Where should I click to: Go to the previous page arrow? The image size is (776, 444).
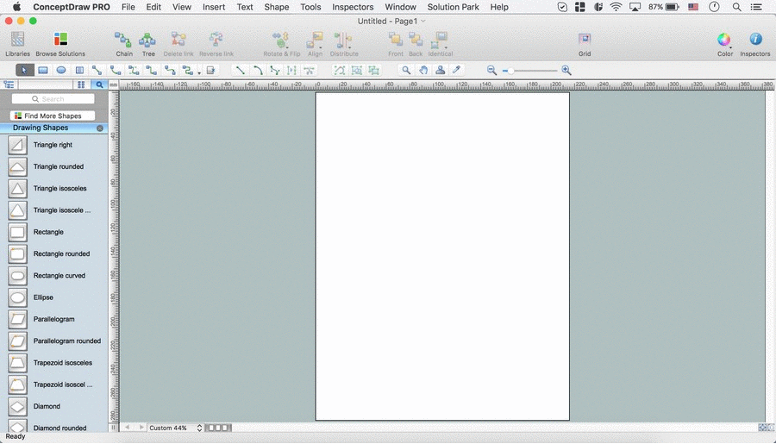128,428
